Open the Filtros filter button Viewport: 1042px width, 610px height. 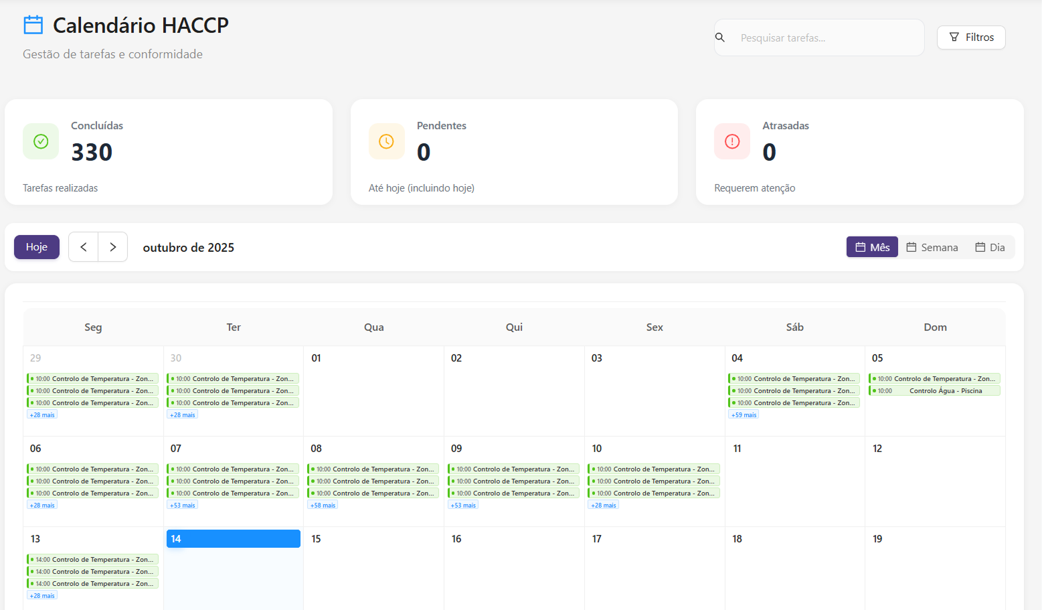971,37
